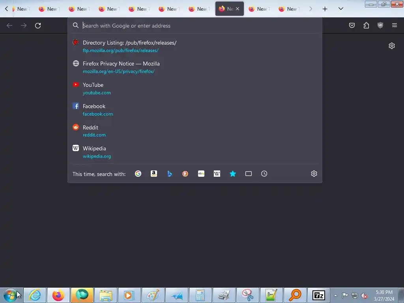Open Action Center flag tray icon
Viewport: 404px width, 303px height.
pyautogui.click(x=345, y=295)
